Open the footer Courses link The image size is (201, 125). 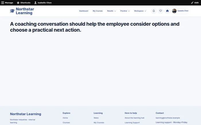point(66,123)
